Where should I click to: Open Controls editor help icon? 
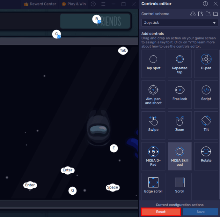[x=205, y=4]
